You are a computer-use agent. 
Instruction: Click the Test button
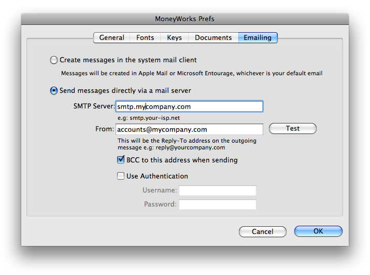(293, 129)
